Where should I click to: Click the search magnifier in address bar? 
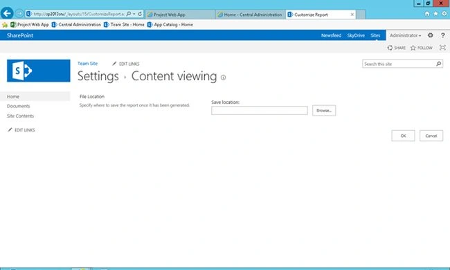(129, 14)
